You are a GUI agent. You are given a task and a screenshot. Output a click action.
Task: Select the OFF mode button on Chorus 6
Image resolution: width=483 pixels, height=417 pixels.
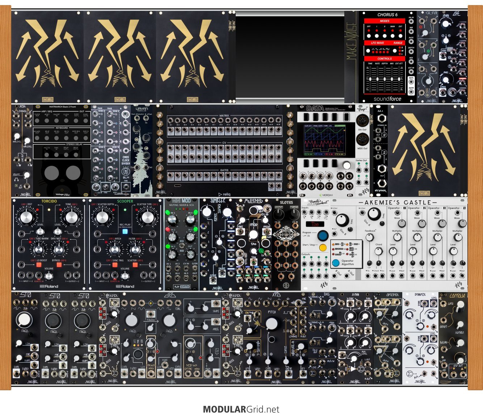[369, 36]
